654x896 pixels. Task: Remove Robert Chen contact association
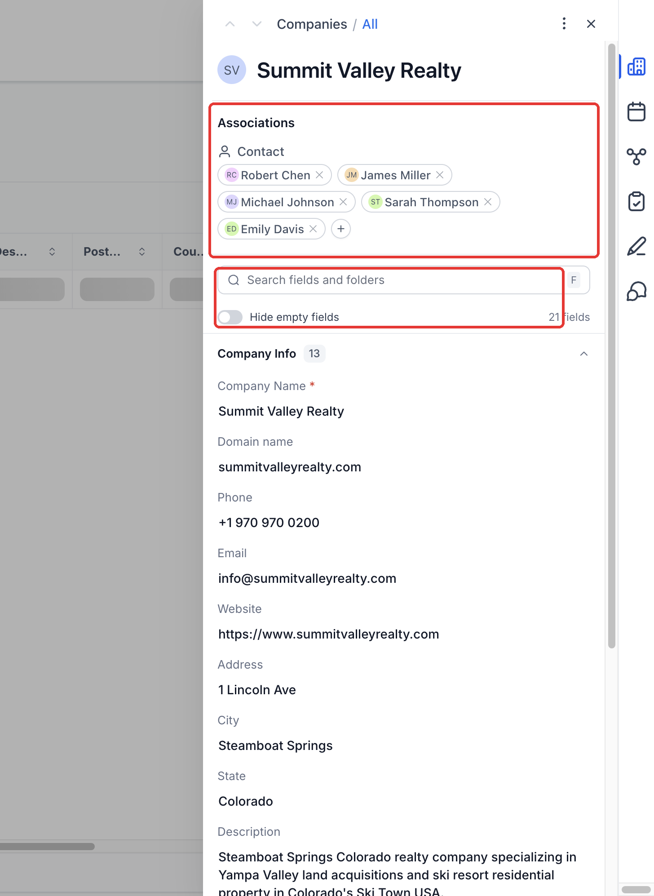coord(319,175)
